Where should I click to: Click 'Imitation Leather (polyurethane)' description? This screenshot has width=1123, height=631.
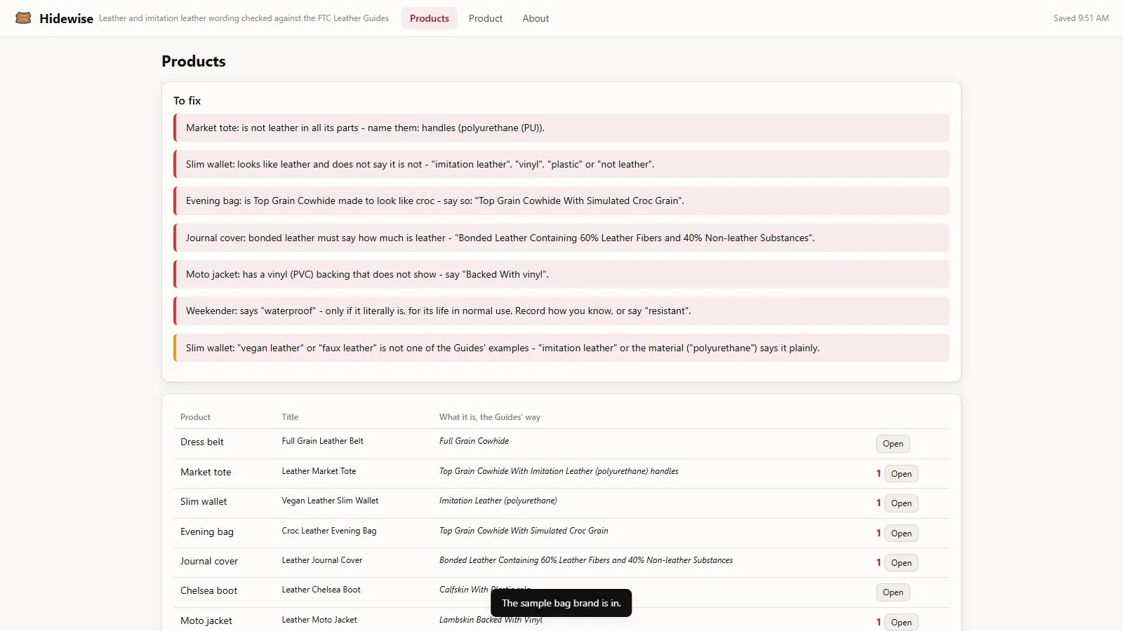[x=498, y=501]
